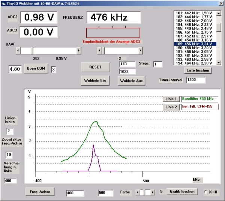Click the sensitivity slider right arrow

[140, 50]
